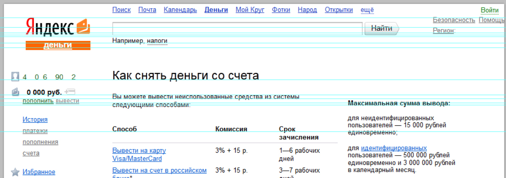Open платежи in the sidebar

[35, 131]
